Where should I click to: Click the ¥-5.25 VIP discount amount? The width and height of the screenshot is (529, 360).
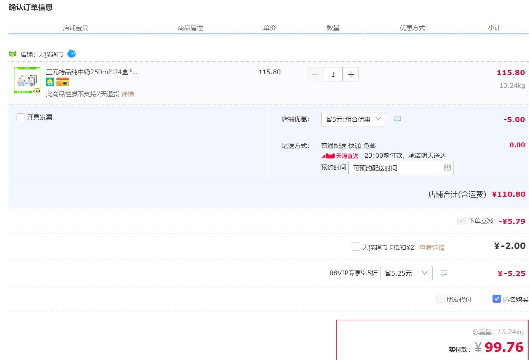pyautogui.click(x=512, y=273)
